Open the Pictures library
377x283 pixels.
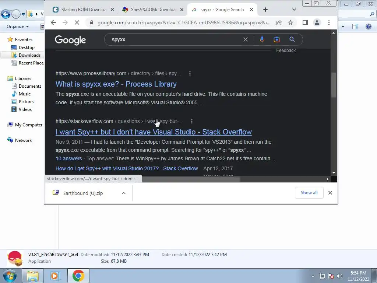(26, 102)
